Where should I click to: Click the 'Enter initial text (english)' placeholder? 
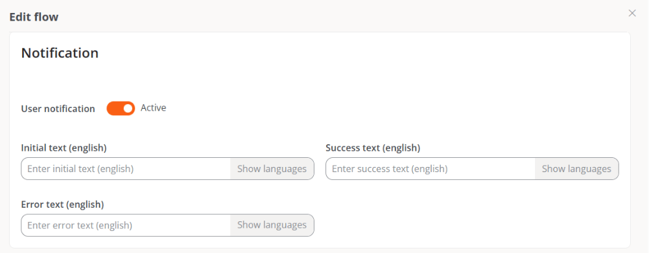[80, 169]
